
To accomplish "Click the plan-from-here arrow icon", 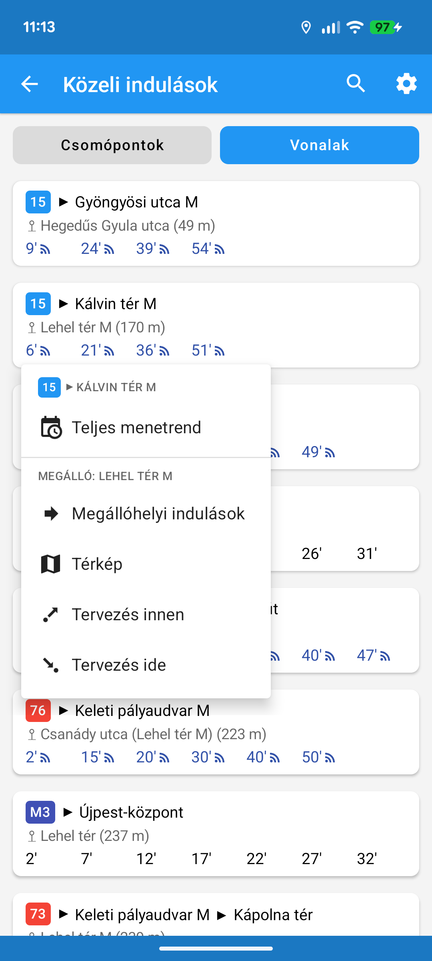I will [51, 614].
